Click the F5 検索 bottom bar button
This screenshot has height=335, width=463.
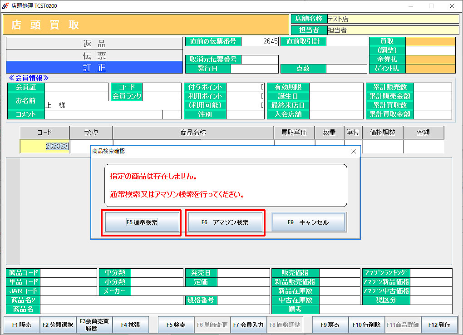[x=176, y=325]
